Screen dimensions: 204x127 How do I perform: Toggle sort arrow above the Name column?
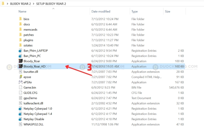point(53,9)
